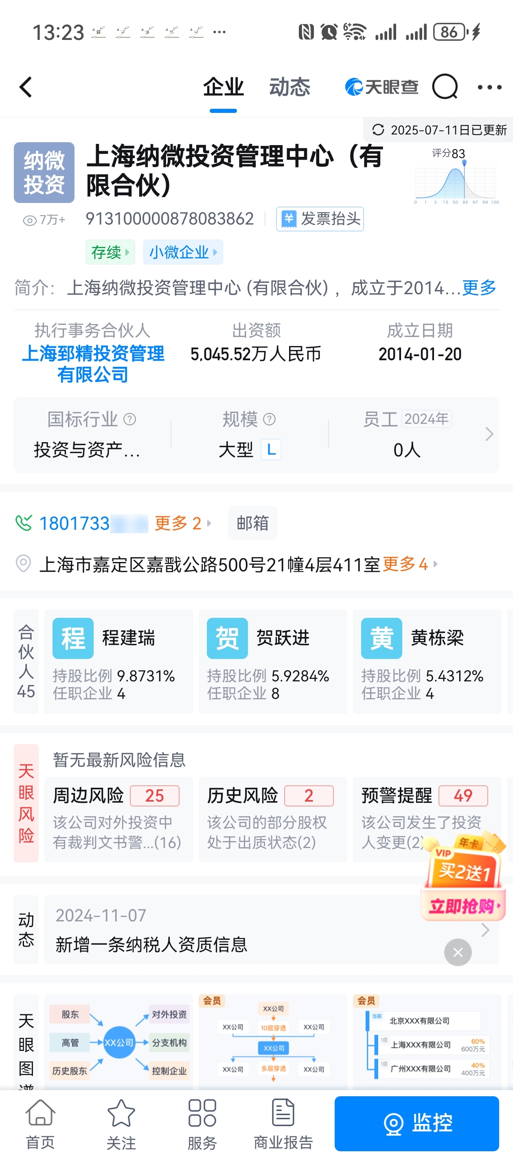Tap 更多 to expand company introduction

479,287
